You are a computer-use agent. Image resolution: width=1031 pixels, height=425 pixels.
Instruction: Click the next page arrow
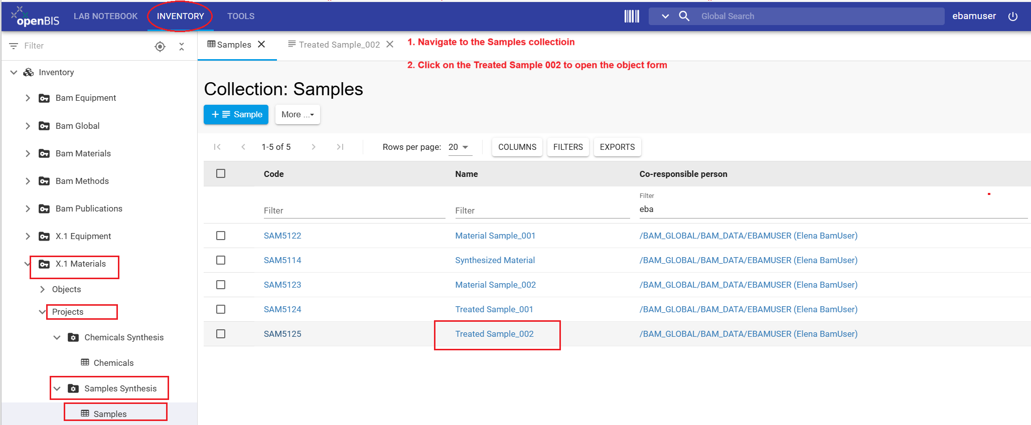pyautogui.click(x=314, y=147)
